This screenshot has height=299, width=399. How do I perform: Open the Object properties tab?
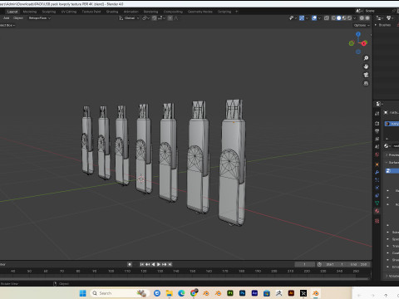click(x=377, y=164)
